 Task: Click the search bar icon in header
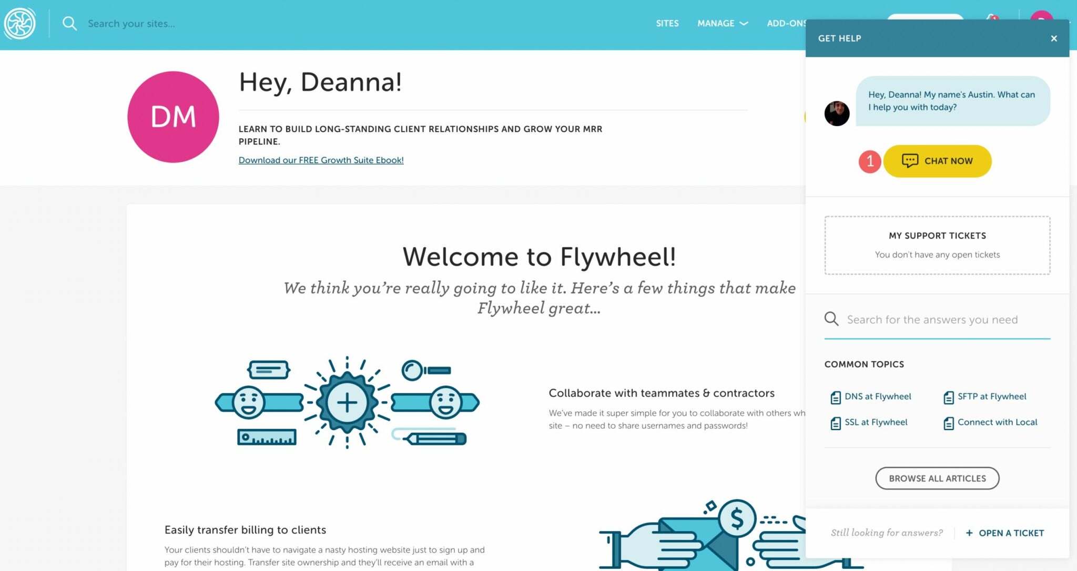69,24
